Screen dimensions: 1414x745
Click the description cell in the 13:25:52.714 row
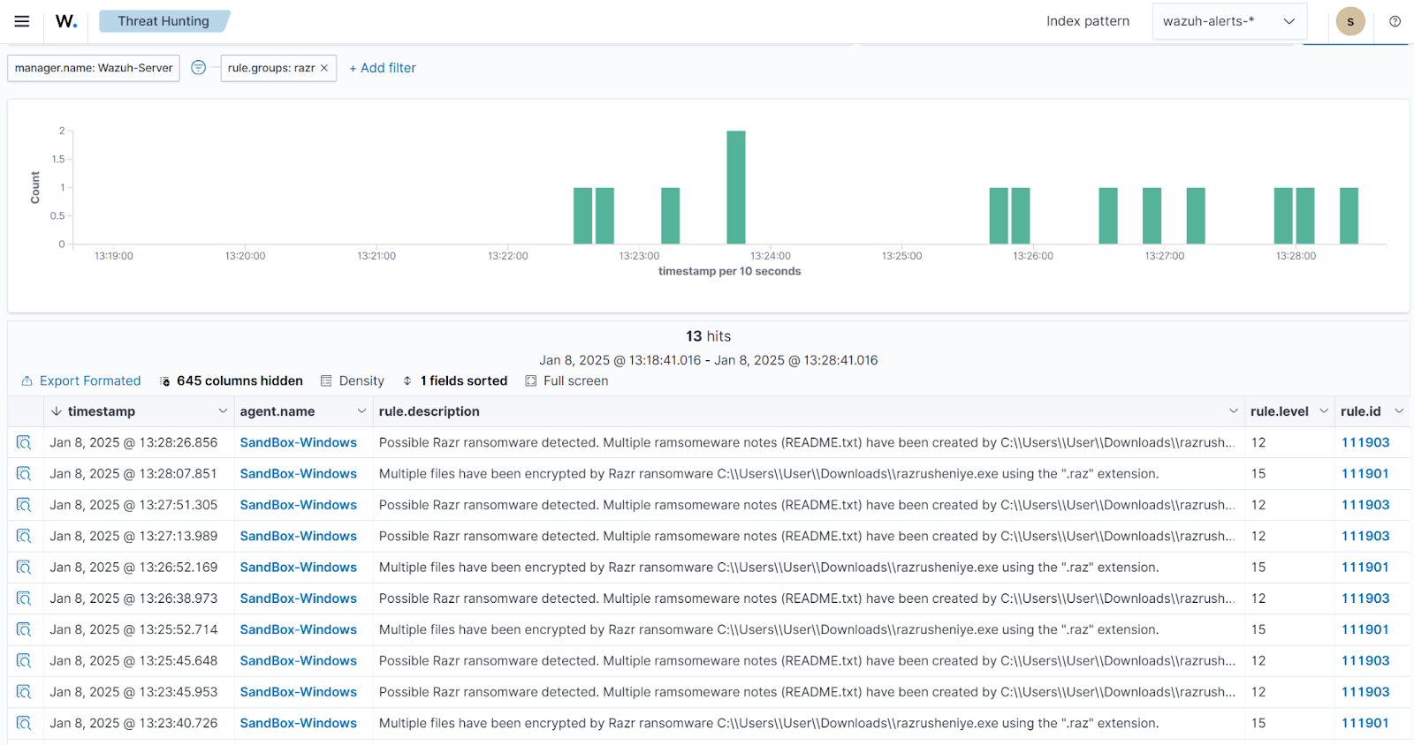point(809,629)
